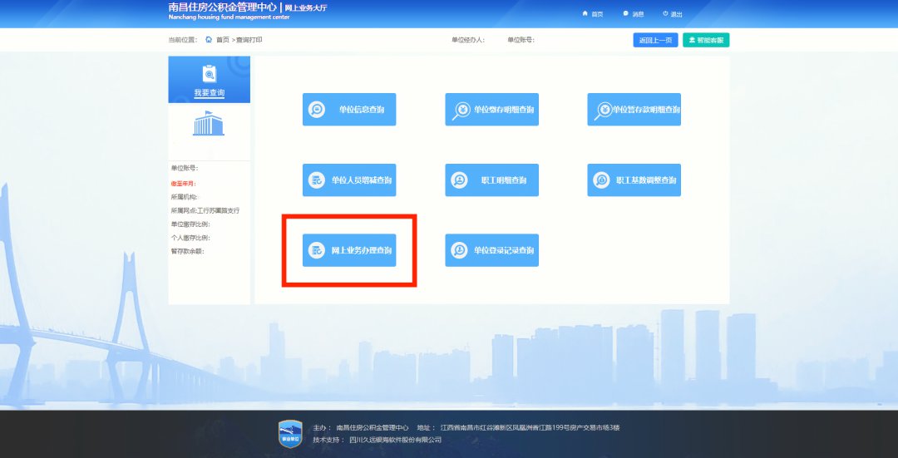Click the 单位信息查询 magnifier icon

(317, 110)
